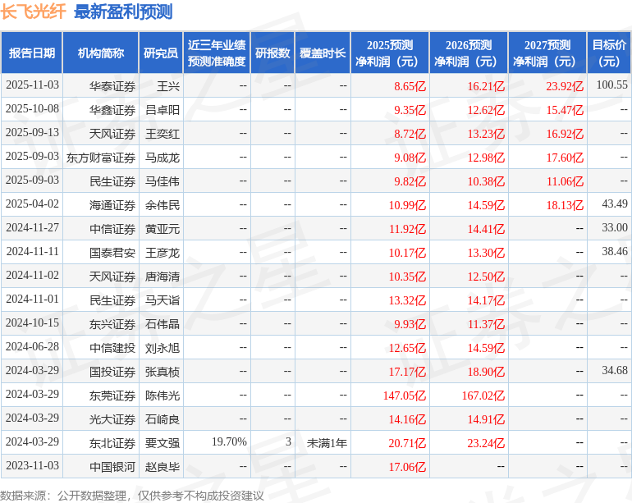632x503 pixels.
Task: Click the 11.06亿 forecast value
Action: [565, 181]
